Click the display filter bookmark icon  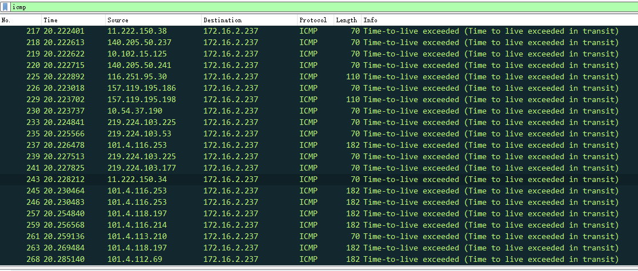point(5,7)
